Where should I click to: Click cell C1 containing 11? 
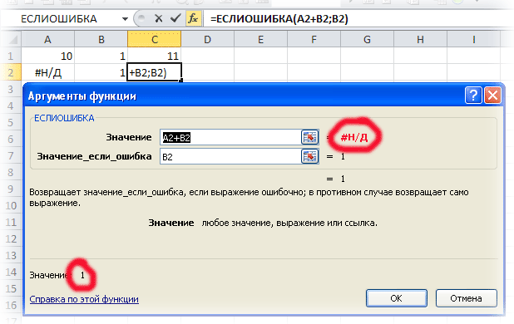[155, 56]
